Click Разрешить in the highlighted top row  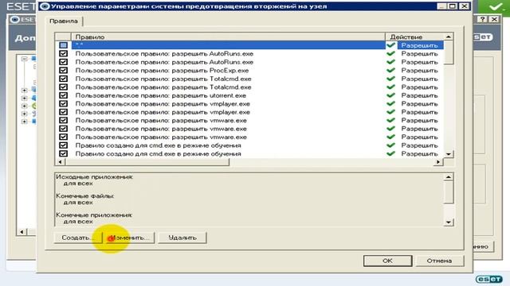[x=419, y=45]
